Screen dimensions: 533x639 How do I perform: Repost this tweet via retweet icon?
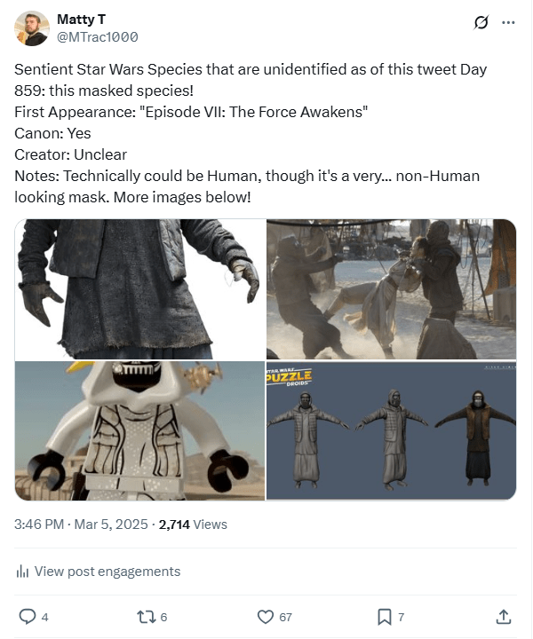[x=146, y=617]
